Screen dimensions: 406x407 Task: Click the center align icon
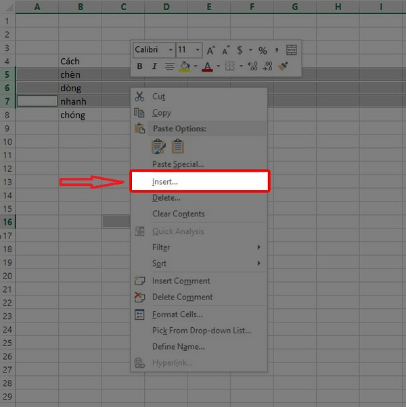click(169, 66)
